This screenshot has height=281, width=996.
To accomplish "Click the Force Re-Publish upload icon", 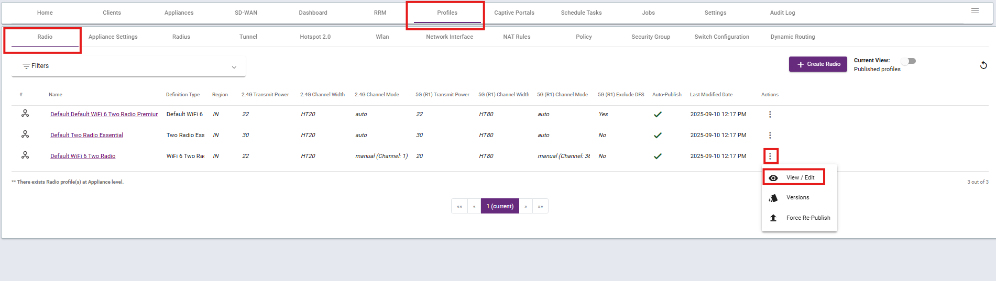I will tap(773, 218).
